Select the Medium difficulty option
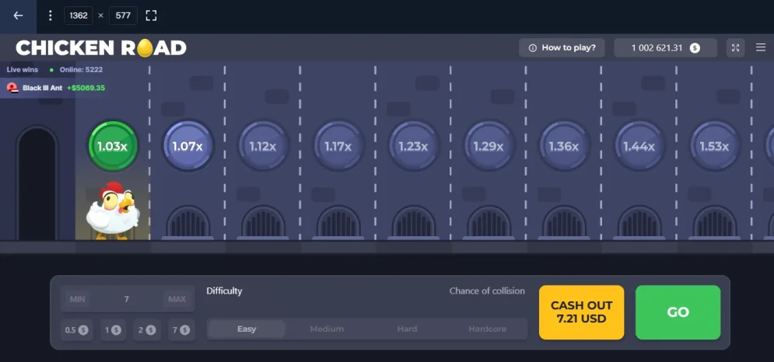Image resolution: width=774 pixels, height=362 pixels. tap(327, 329)
